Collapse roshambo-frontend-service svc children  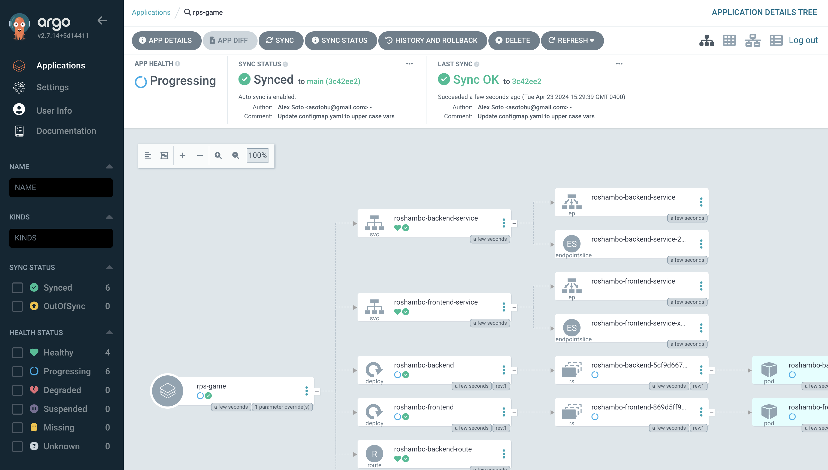pos(514,307)
